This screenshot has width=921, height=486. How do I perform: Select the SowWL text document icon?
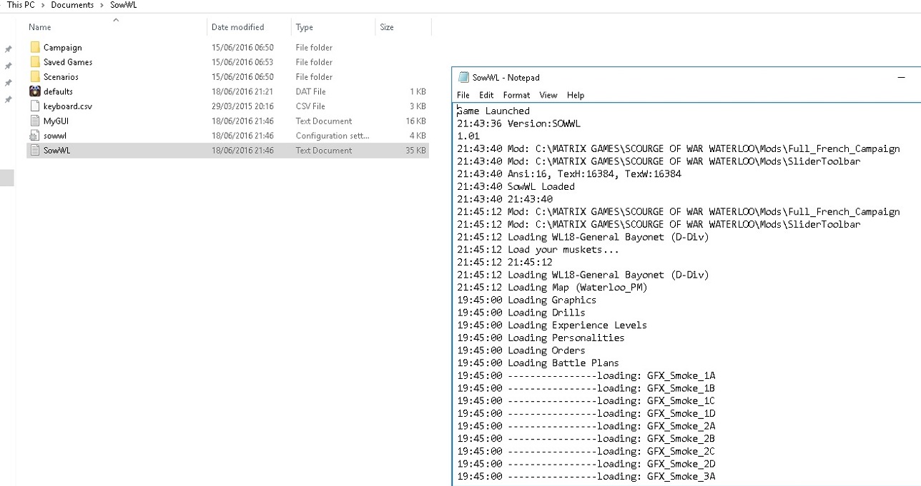(35, 151)
